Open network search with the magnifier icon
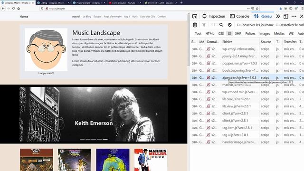This screenshot has width=304, height=171. pyautogui.click(x=221, y=25)
